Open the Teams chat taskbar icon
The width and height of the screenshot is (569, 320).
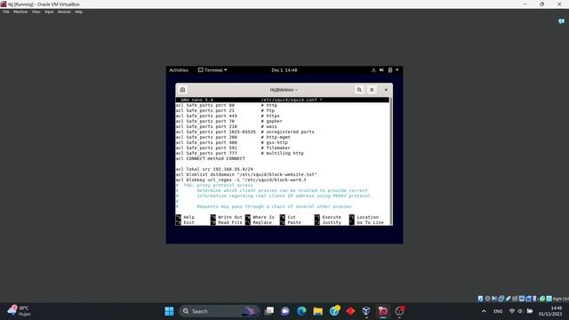(285, 311)
